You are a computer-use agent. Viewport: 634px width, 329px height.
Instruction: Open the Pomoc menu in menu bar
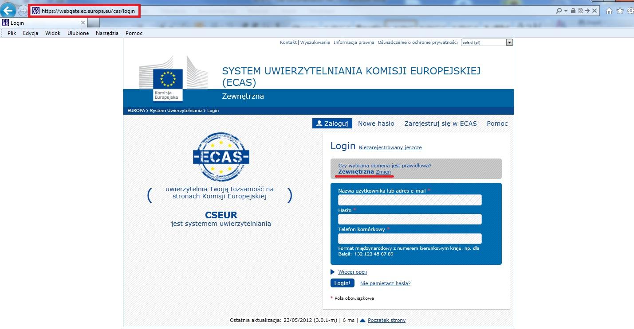coord(134,33)
